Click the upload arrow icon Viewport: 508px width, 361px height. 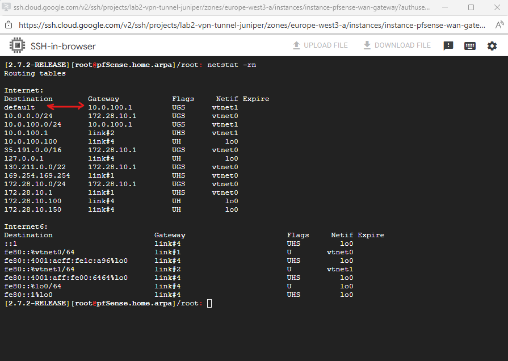coord(296,45)
